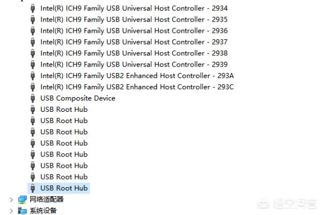Click the 网络适配器 network adapter icon

22,199
